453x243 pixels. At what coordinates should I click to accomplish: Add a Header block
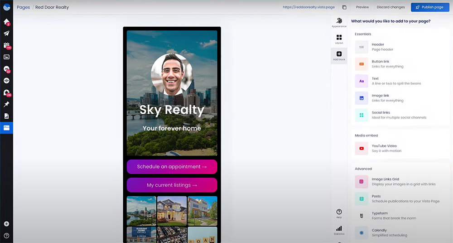400,47
